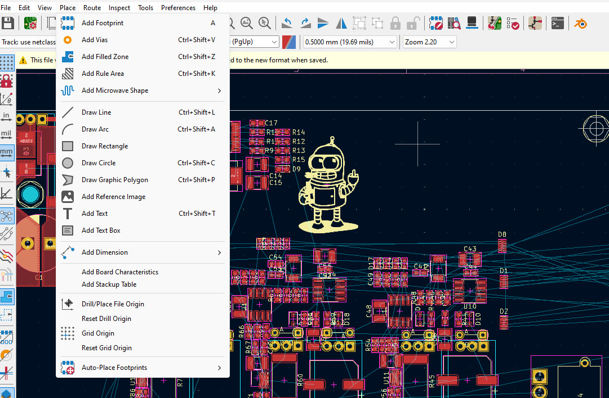Click the mirror horizontally icon
The height and width of the screenshot is (398, 609).
[x=341, y=23]
